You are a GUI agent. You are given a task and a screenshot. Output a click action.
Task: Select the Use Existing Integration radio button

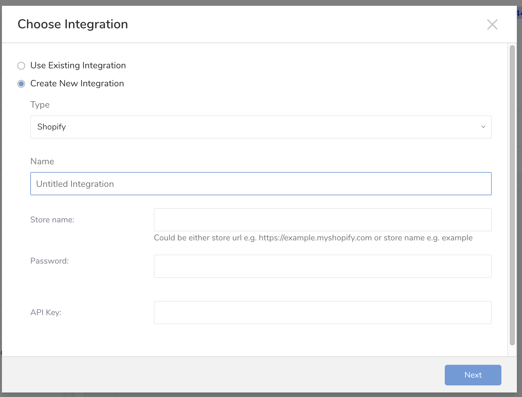point(21,66)
